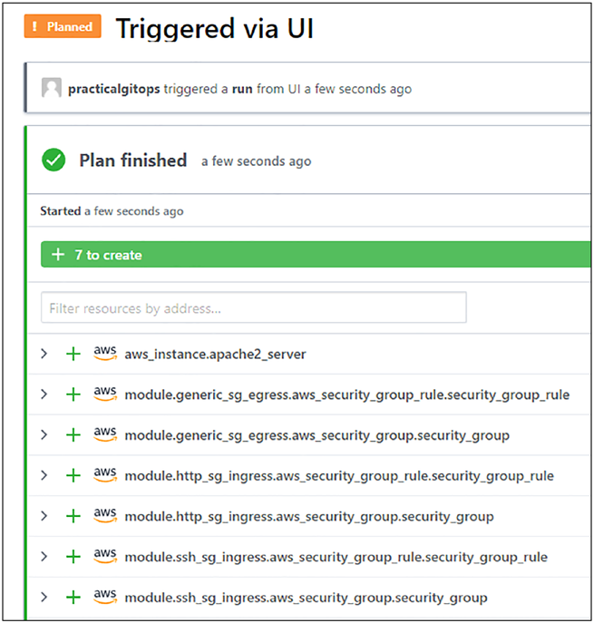Click AWS icon for generic_sg_egress security_group_rule

click(x=105, y=394)
